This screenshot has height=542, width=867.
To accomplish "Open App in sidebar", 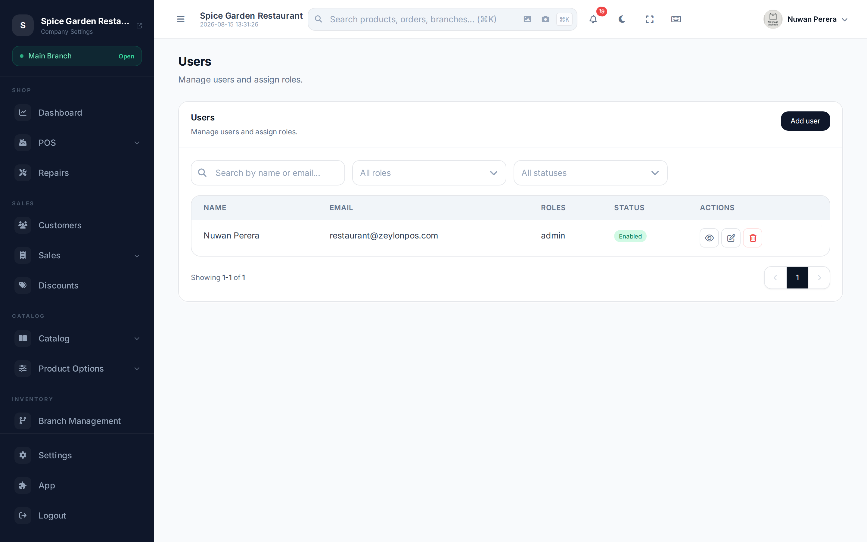I will [77, 485].
